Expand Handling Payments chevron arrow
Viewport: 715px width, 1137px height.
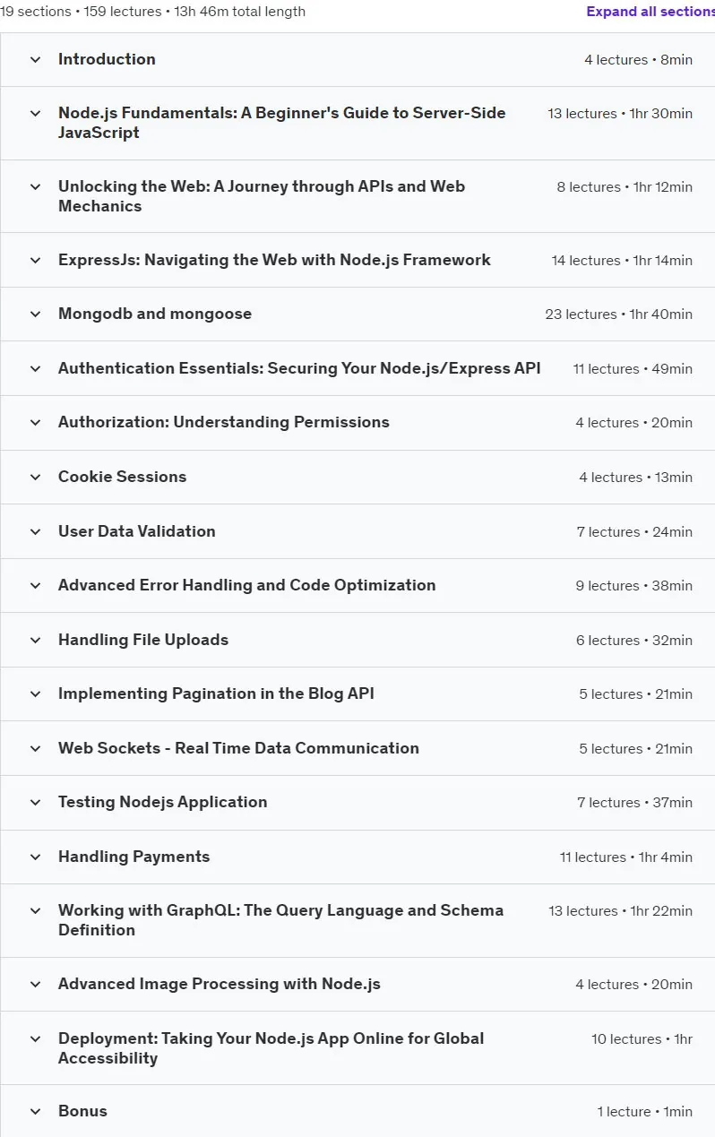point(36,857)
